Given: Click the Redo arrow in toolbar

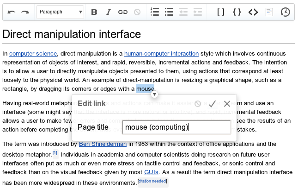Looking at the screenshot, I should (x=25, y=12).
